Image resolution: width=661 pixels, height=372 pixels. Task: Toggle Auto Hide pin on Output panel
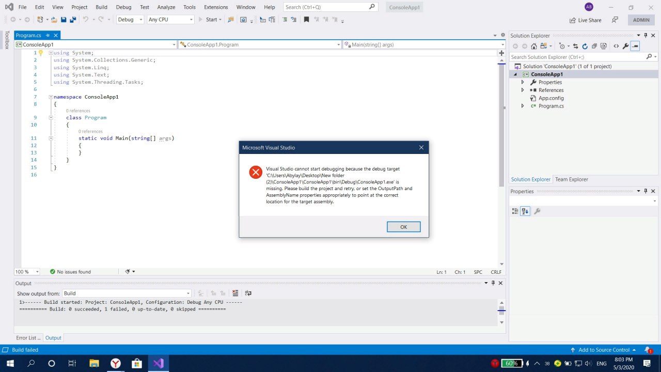[x=493, y=283]
